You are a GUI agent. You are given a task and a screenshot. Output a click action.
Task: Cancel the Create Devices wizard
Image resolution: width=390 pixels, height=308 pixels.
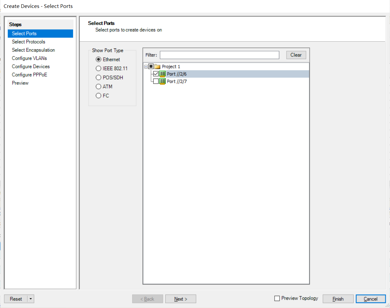pos(370,299)
